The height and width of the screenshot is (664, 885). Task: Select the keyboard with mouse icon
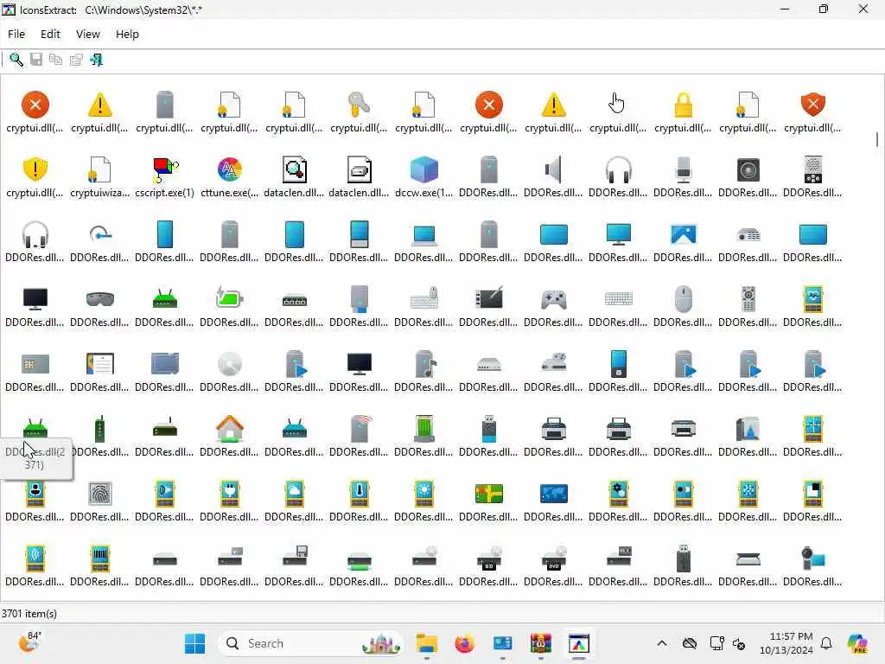(x=423, y=298)
